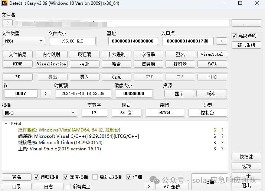Enable 启发式扫描 checkbox
Viewport: 265px width, 191px height.
click(95, 177)
